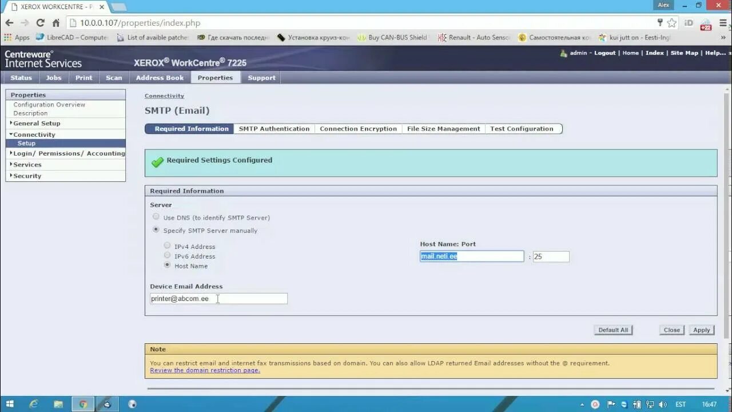Go back with the browser back arrow
The image size is (732, 412).
(9, 23)
